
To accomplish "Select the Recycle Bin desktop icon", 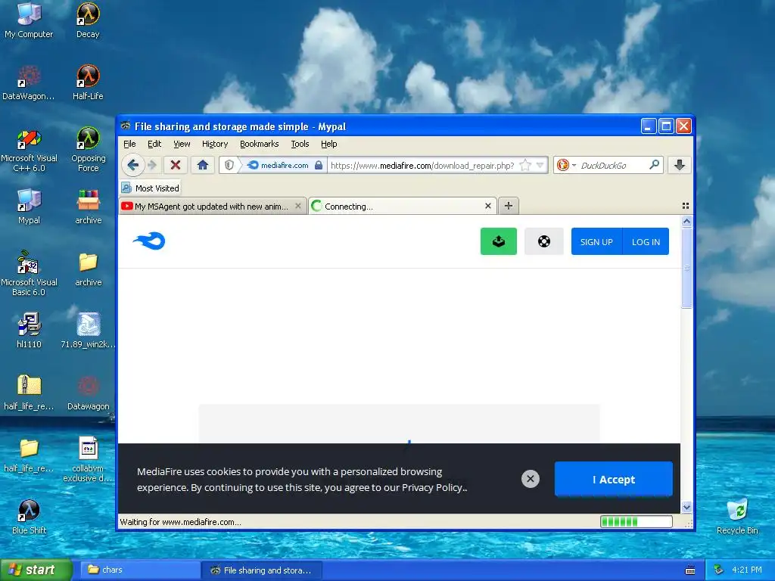I will (737, 517).
